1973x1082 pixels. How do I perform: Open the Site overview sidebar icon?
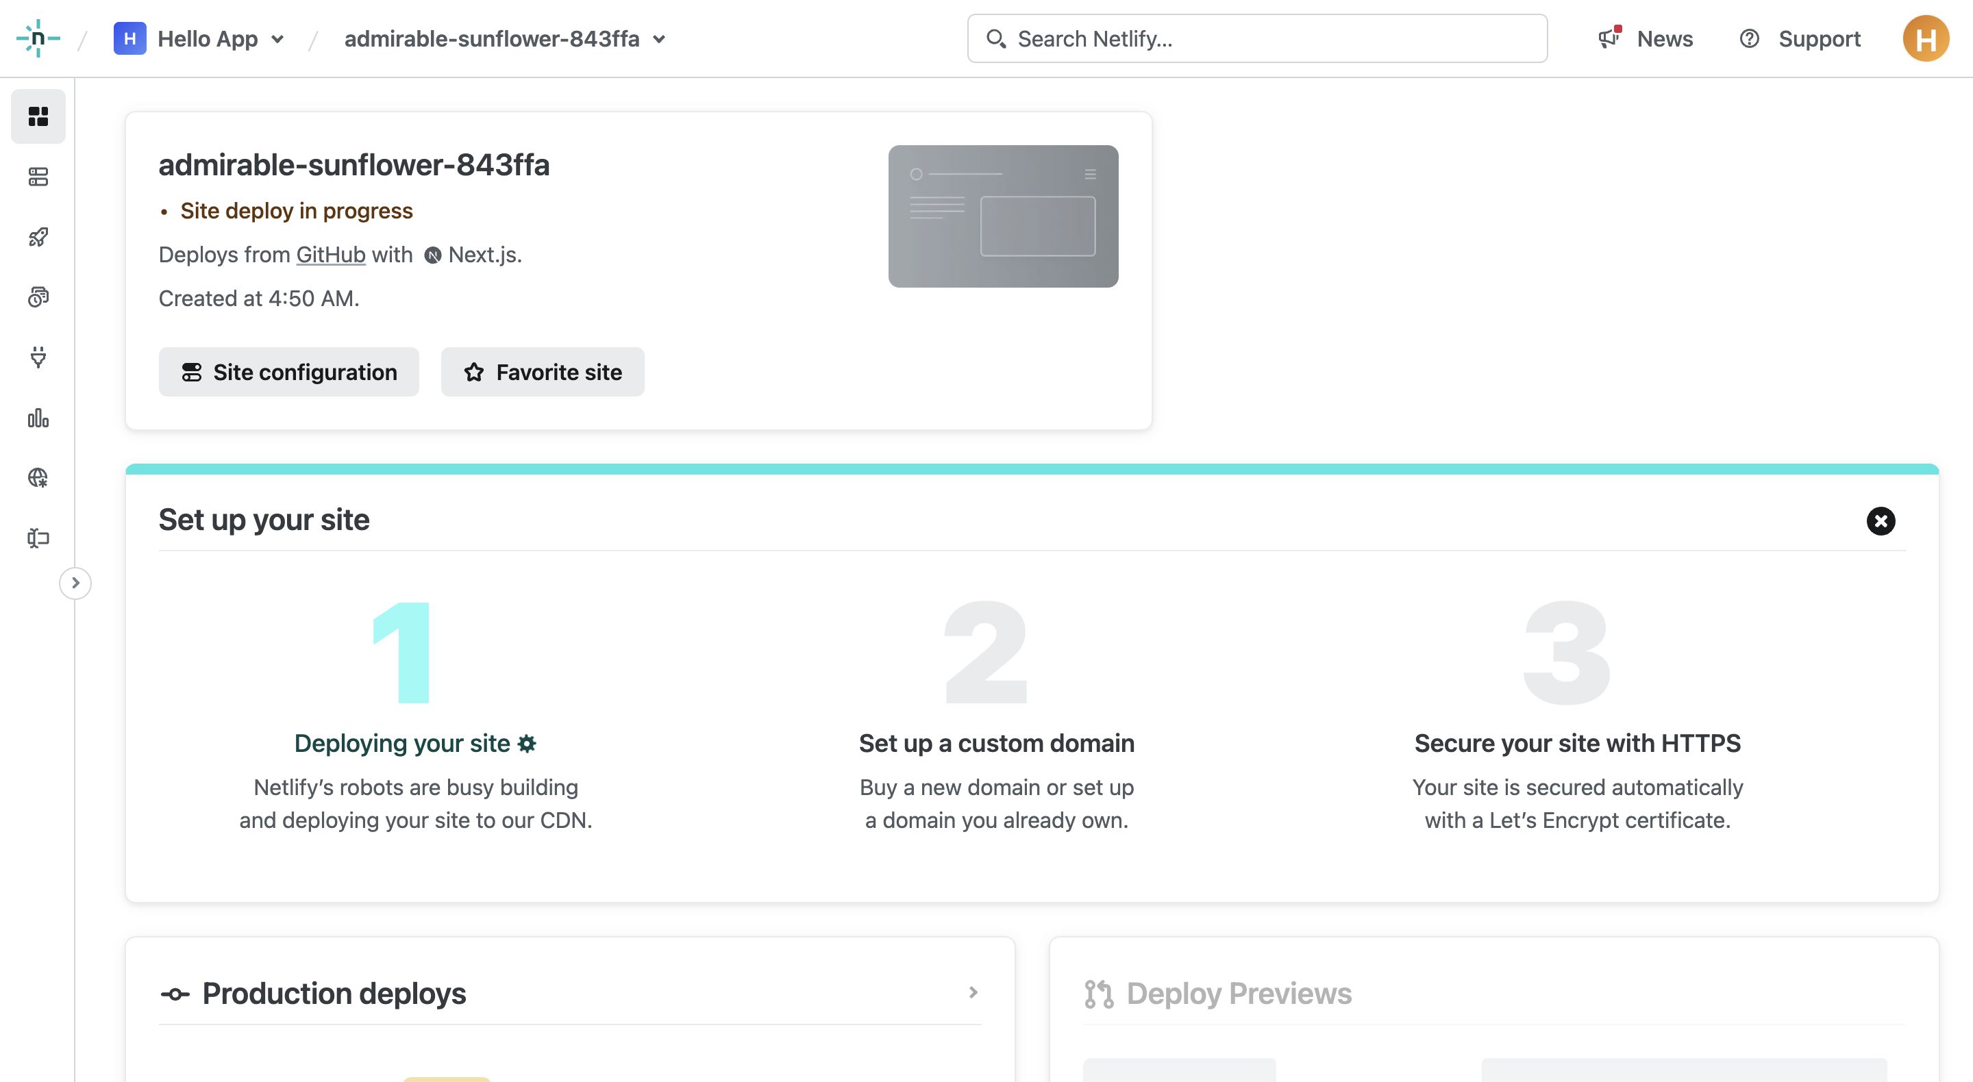click(x=38, y=116)
